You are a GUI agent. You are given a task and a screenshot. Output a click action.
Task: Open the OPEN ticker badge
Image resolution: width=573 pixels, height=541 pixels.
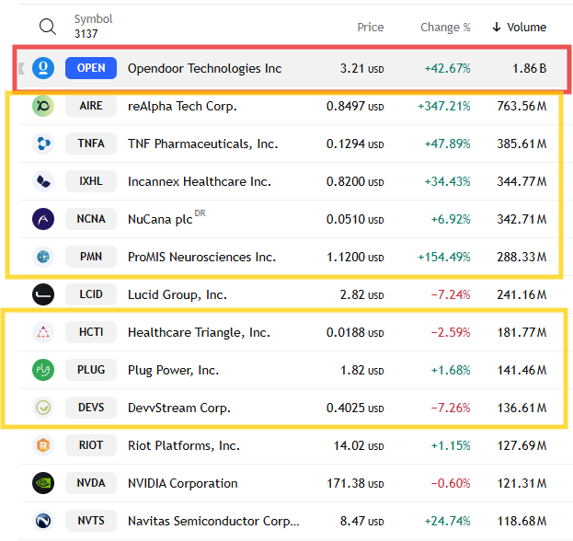pos(91,68)
